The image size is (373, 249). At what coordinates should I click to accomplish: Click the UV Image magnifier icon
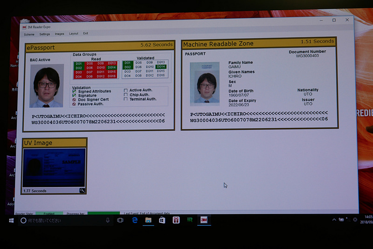[82, 190]
